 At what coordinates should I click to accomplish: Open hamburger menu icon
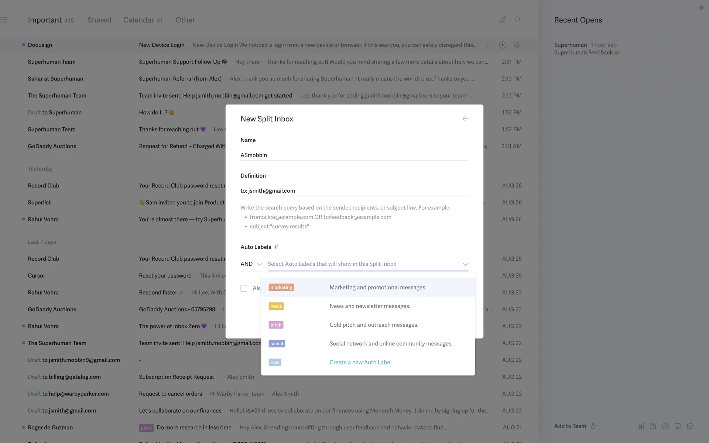pos(4,20)
